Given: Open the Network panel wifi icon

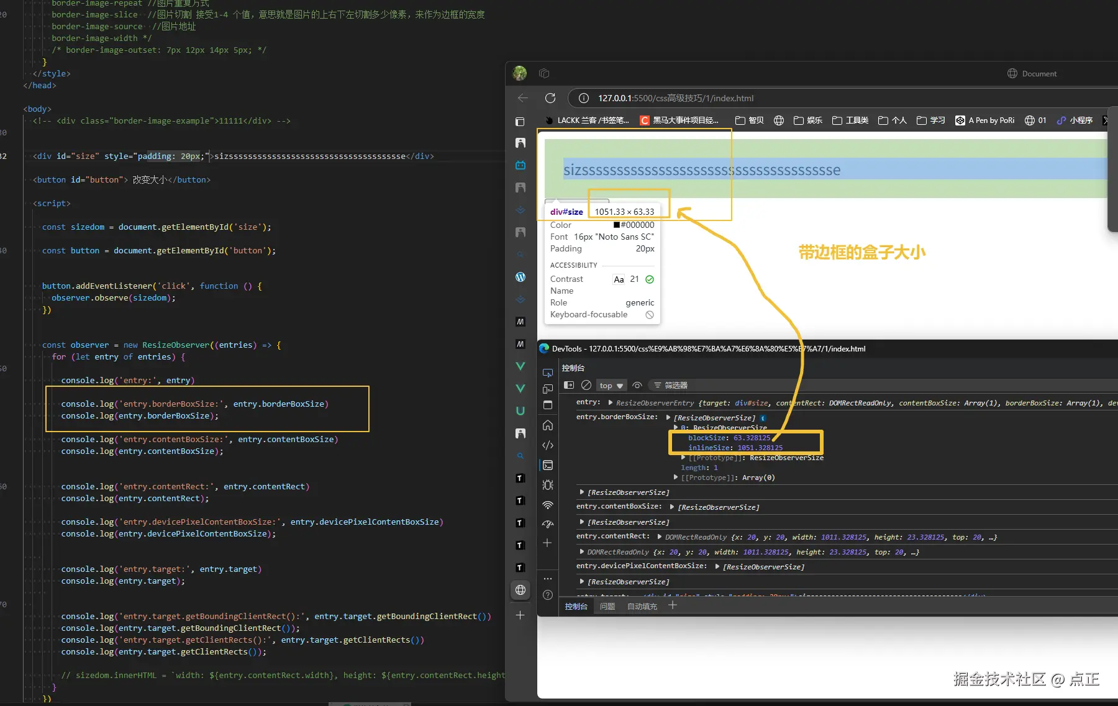Looking at the screenshot, I should 547,505.
